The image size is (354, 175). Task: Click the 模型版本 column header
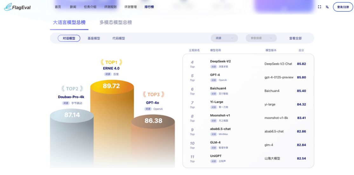[271, 50]
